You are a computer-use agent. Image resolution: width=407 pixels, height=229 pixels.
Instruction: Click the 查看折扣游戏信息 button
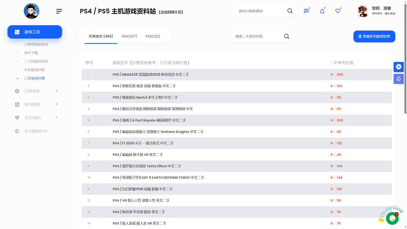374,36
